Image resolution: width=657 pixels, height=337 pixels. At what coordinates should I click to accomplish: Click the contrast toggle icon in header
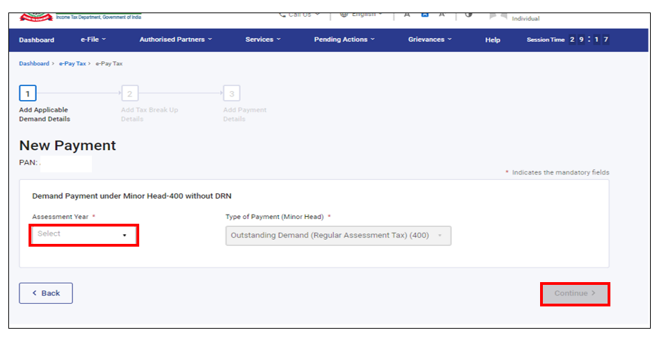pyautogui.click(x=468, y=14)
